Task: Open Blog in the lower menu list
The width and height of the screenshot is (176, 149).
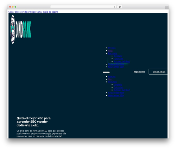Action: (110, 79)
